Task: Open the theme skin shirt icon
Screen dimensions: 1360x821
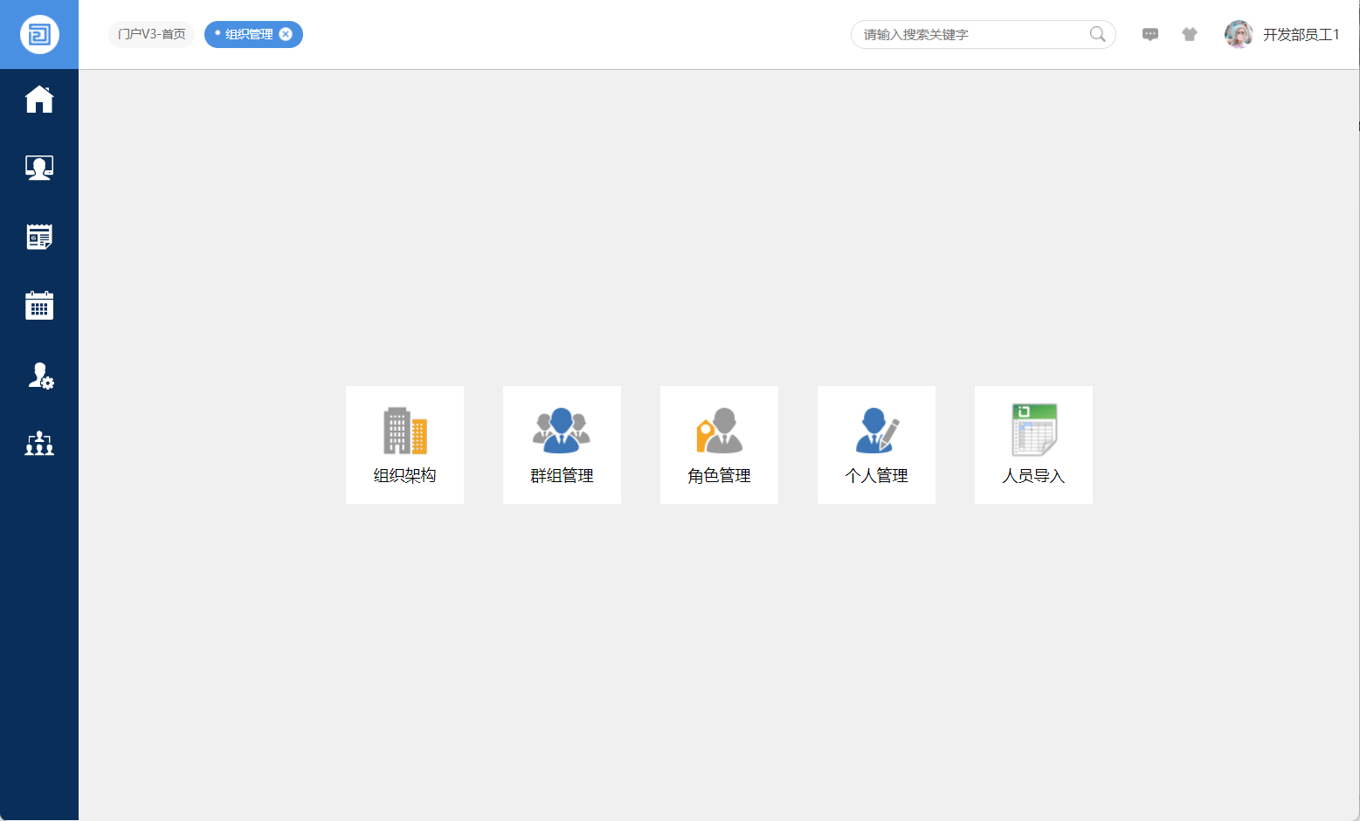Action: pos(1190,34)
